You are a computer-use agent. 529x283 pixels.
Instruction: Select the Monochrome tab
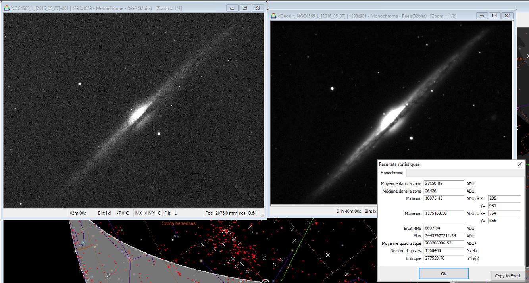[392, 173]
